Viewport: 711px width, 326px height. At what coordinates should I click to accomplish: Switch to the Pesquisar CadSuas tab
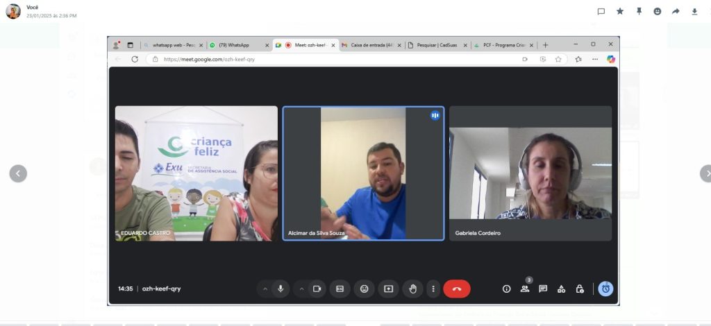[436, 45]
